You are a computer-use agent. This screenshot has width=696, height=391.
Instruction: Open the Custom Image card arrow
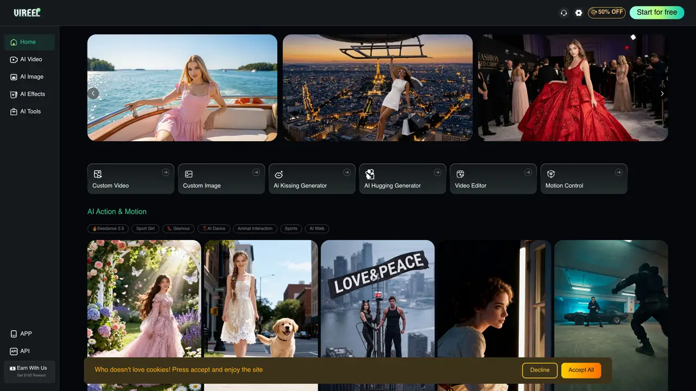pyautogui.click(x=256, y=172)
